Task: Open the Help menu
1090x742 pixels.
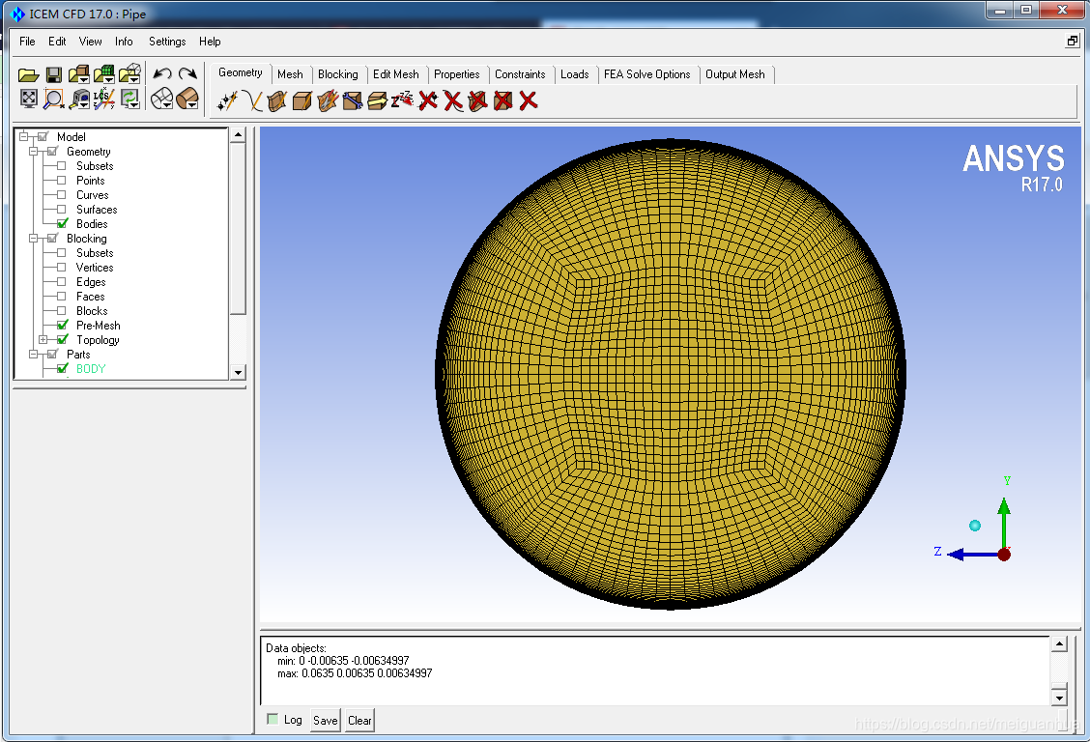Action: tap(210, 42)
